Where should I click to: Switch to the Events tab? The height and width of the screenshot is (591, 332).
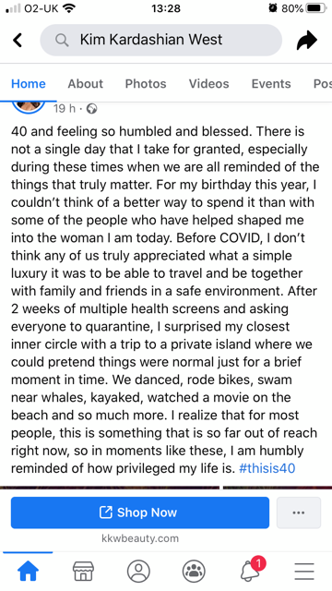(271, 84)
